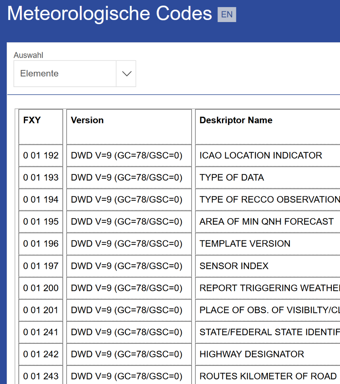Image resolution: width=340 pixels, height=384 pixels.
Task: Click the HIGHWAY DESIGNATOR descriptor cell
Action: click(252, 354)
